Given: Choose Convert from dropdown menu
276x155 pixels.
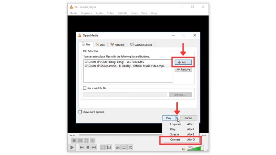Looking at the screenshot, I should pyautogui.click(x=180, y=139).
